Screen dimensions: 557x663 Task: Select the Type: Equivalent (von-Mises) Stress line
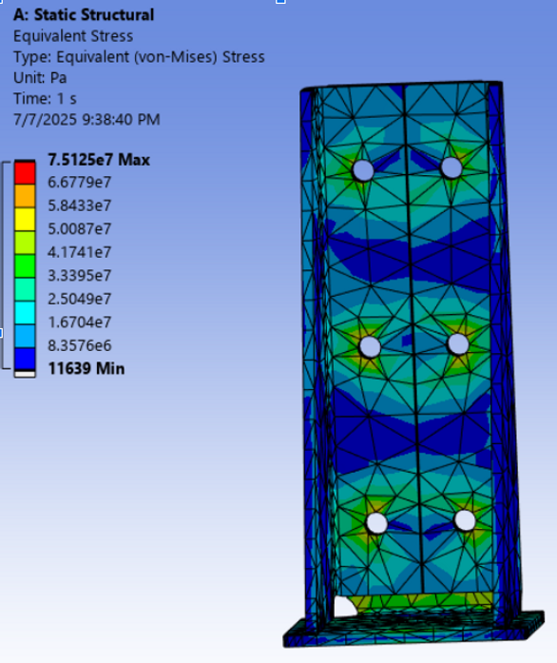139,57
